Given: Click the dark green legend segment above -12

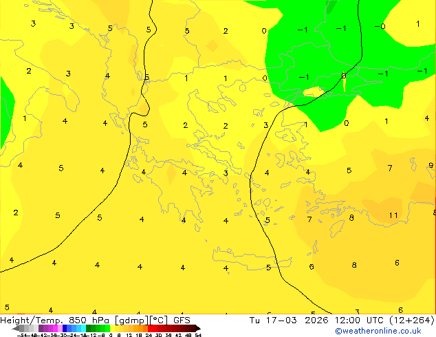Looking at the screenshot, I should tap(89, 328).
